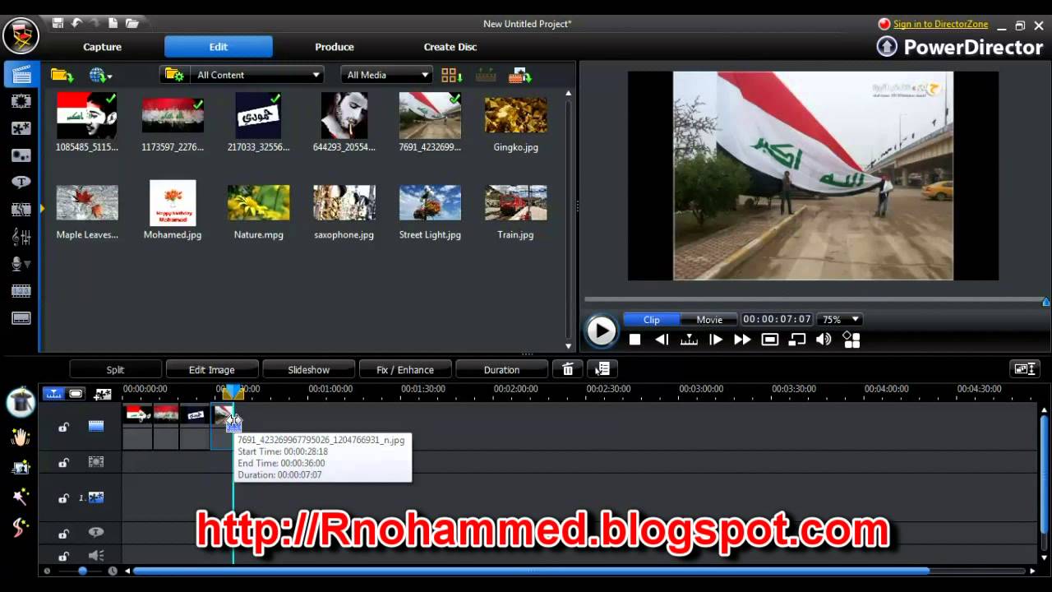
Task: Click the Magic Style icon
Action: point(21,527)
